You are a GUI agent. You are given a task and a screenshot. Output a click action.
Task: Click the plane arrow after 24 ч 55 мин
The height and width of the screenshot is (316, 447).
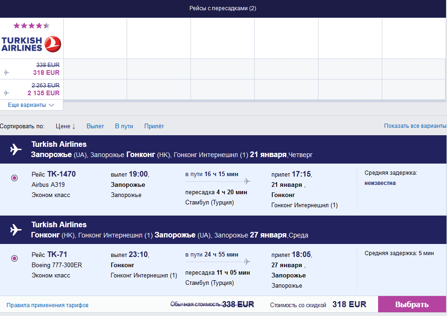click(x=246, y=262)
